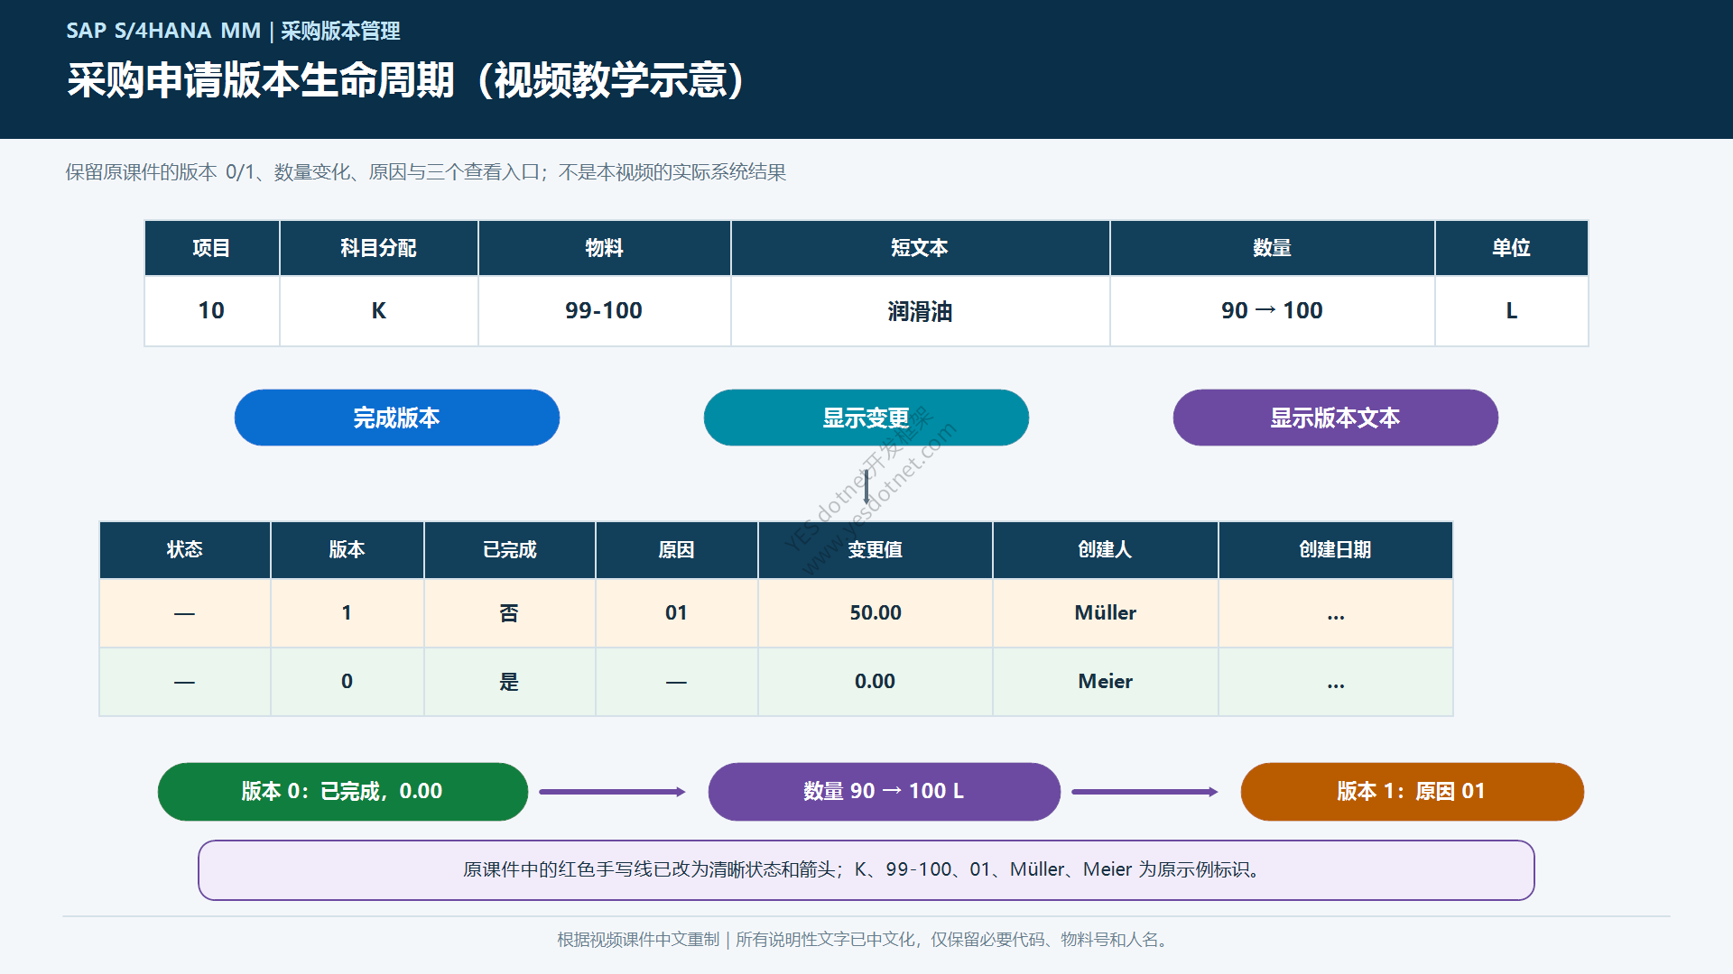Select change value cell 50.00

(x=876, y=613)
